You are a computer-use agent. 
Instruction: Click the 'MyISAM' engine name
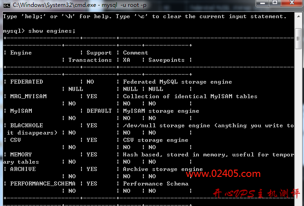(21, 111)
